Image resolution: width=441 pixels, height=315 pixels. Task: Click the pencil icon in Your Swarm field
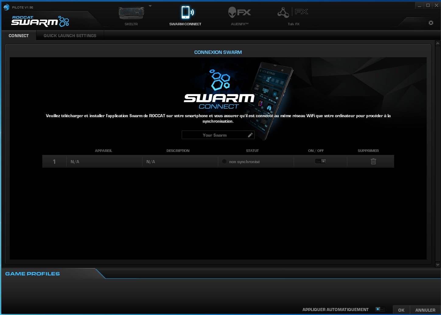(250, 135)
